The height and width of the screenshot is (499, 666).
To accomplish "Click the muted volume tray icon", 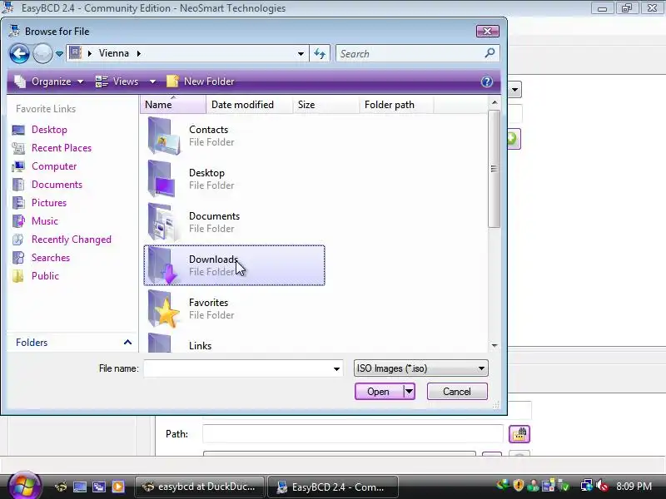I will click(x=602, y=486).
